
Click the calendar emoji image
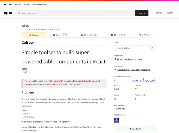pyautogui.click(x=24, y=70)
